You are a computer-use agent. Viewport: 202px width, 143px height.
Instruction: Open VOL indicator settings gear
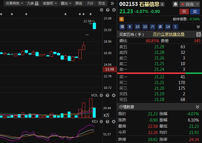coord(101,95)
